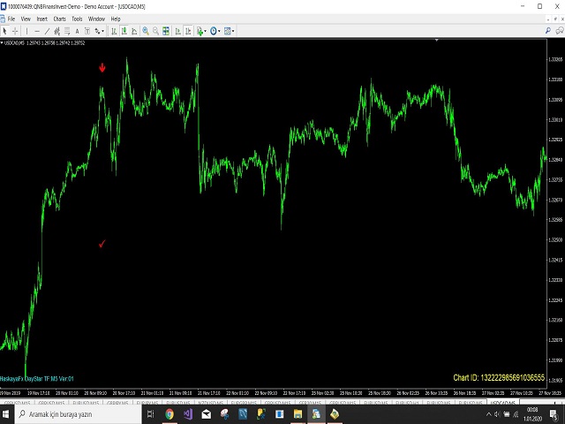Select the Text (A) tool
The width and height of the screenshot is (565, 424).
tap(77, 32)
